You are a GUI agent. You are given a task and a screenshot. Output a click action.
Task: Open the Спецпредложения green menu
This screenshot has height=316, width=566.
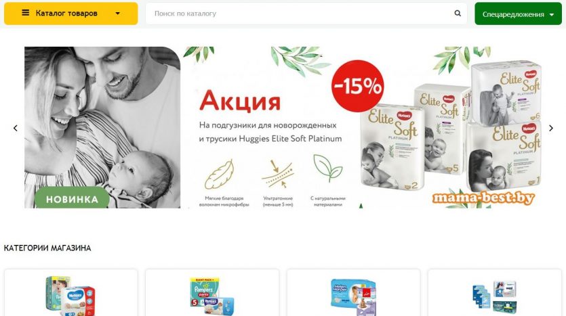[518, 14]
